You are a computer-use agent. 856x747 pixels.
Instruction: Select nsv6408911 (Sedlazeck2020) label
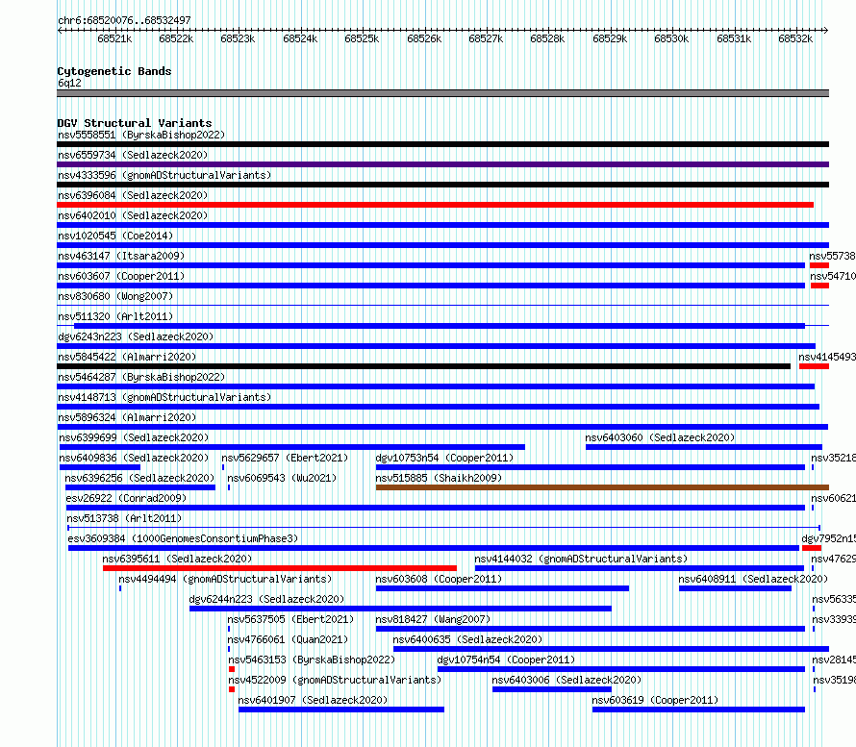753,579
